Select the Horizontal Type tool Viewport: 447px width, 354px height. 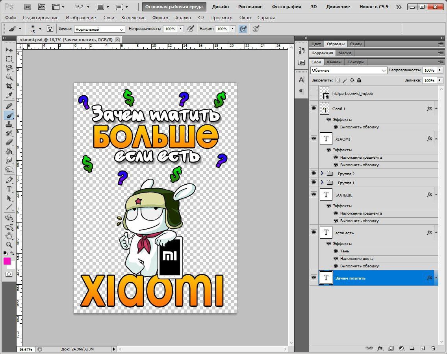[x=9, y=189]
